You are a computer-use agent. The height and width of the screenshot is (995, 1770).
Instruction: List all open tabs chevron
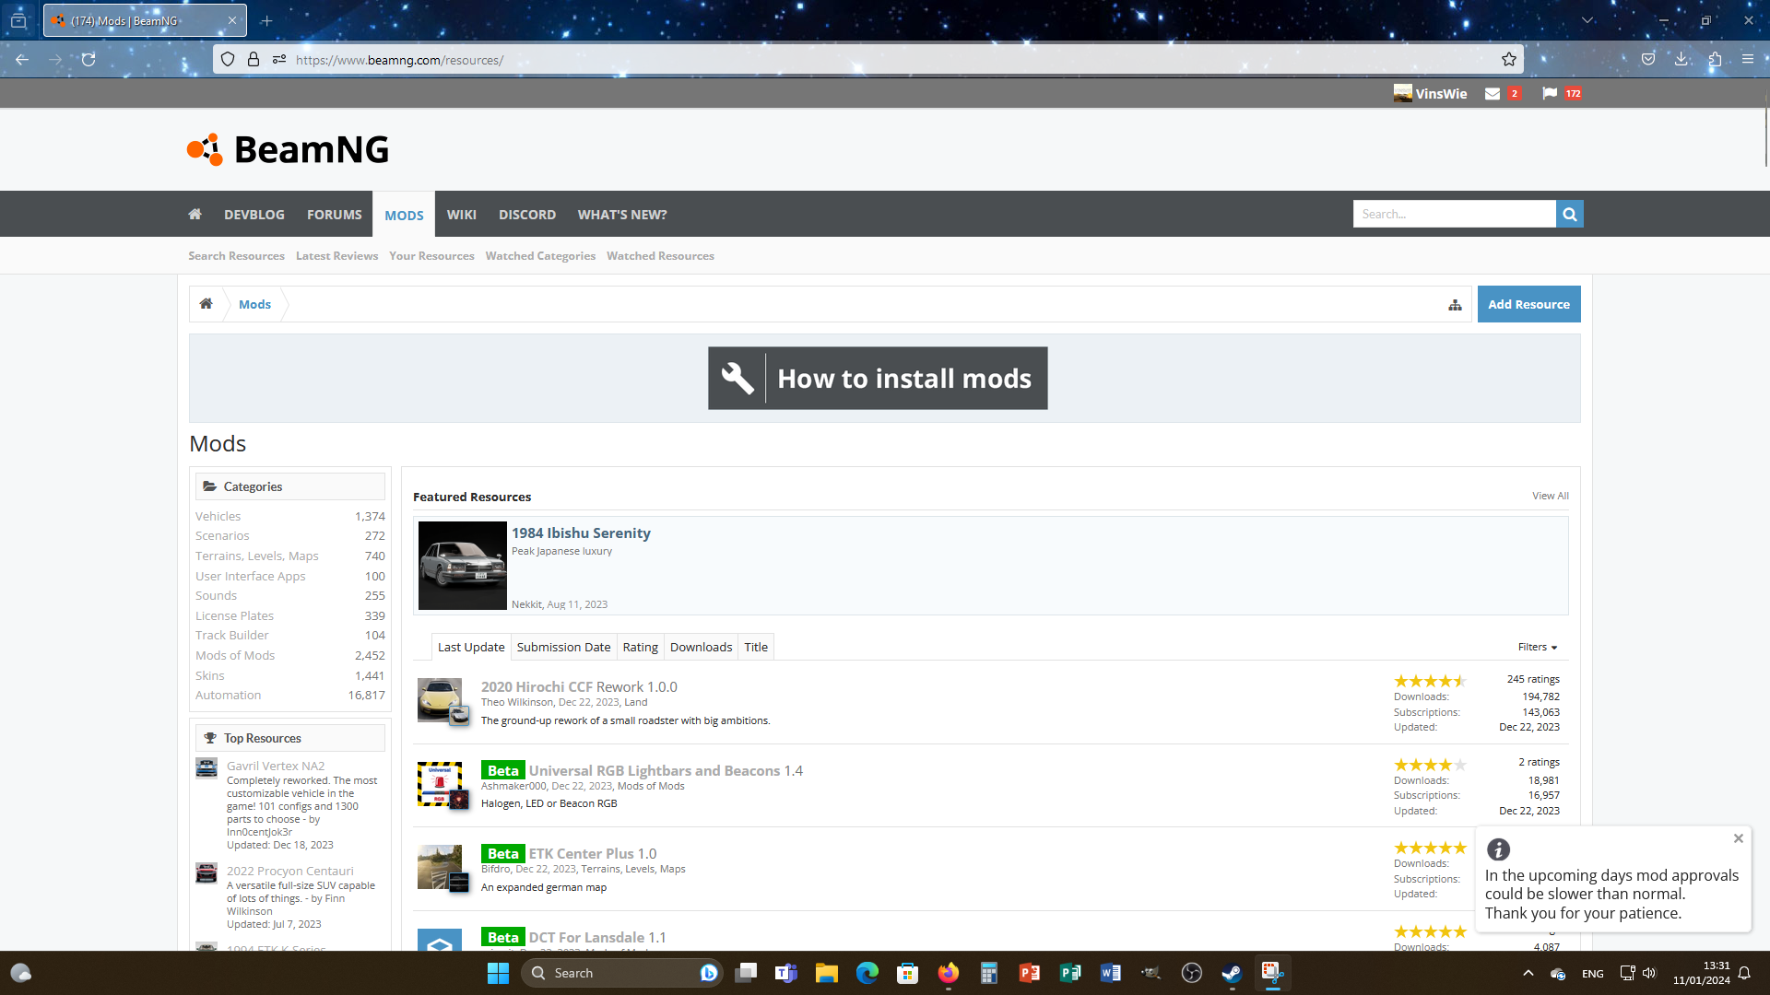tap(1587, 20)
